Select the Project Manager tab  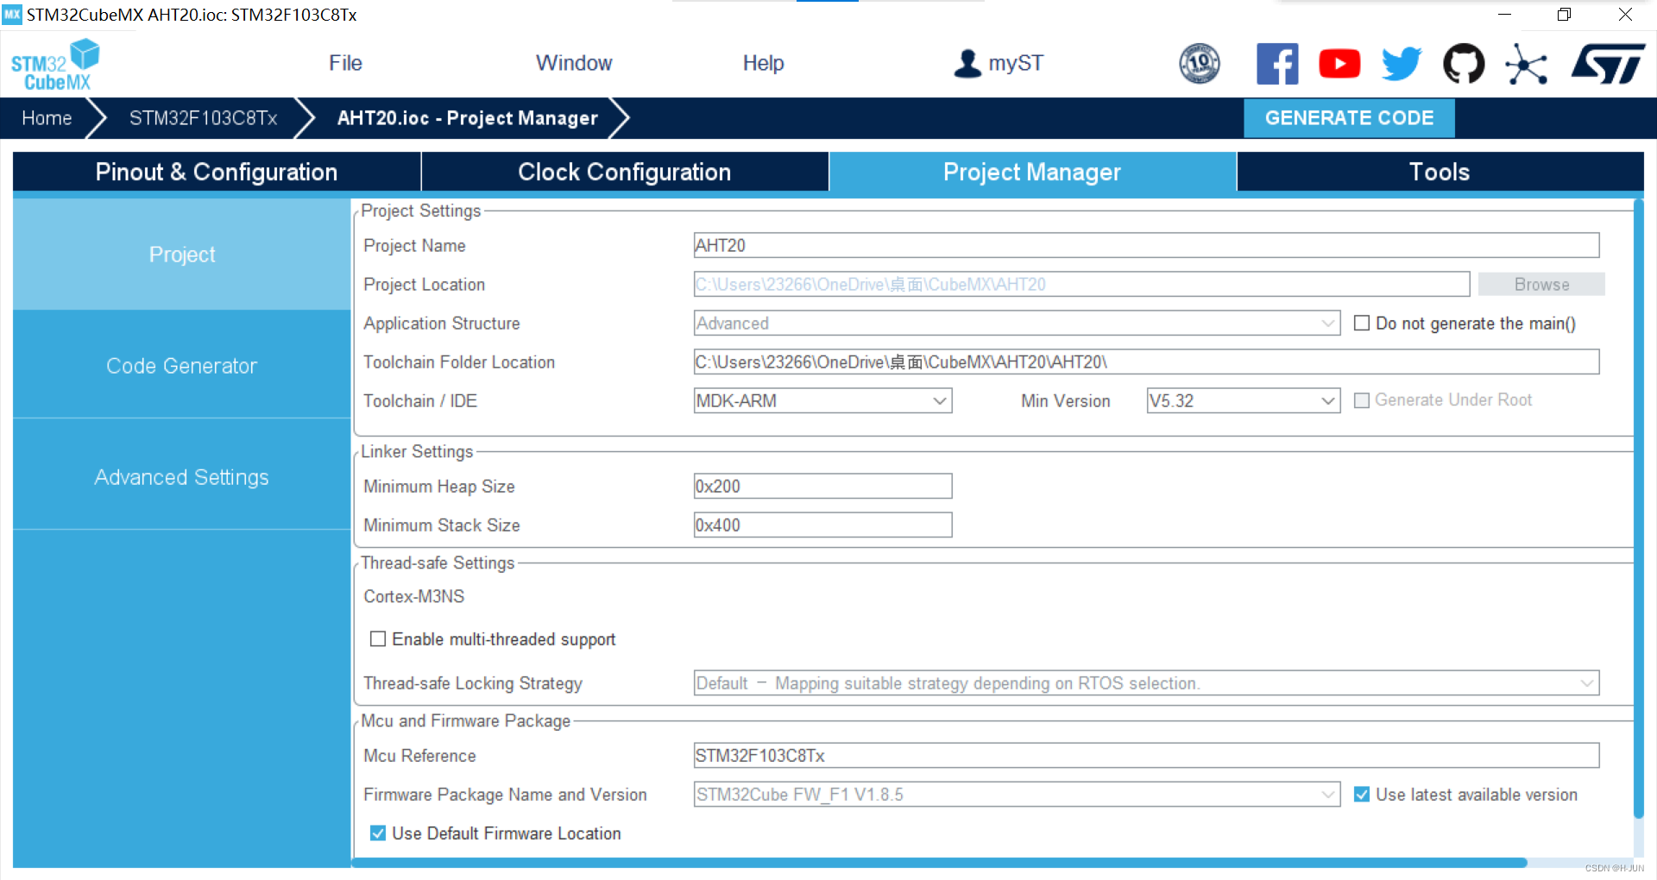(1032, 172)
